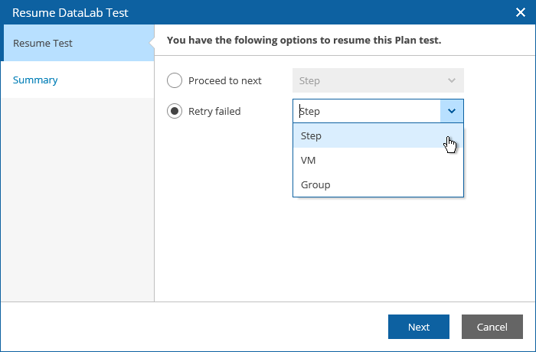The height and width of the screenshot is (352, 536).
Task: Click the Proceed to next label text
Action: click(x=225, y=80)
